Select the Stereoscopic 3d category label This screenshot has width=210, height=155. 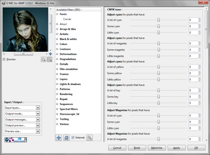click(x=70, y=114)
